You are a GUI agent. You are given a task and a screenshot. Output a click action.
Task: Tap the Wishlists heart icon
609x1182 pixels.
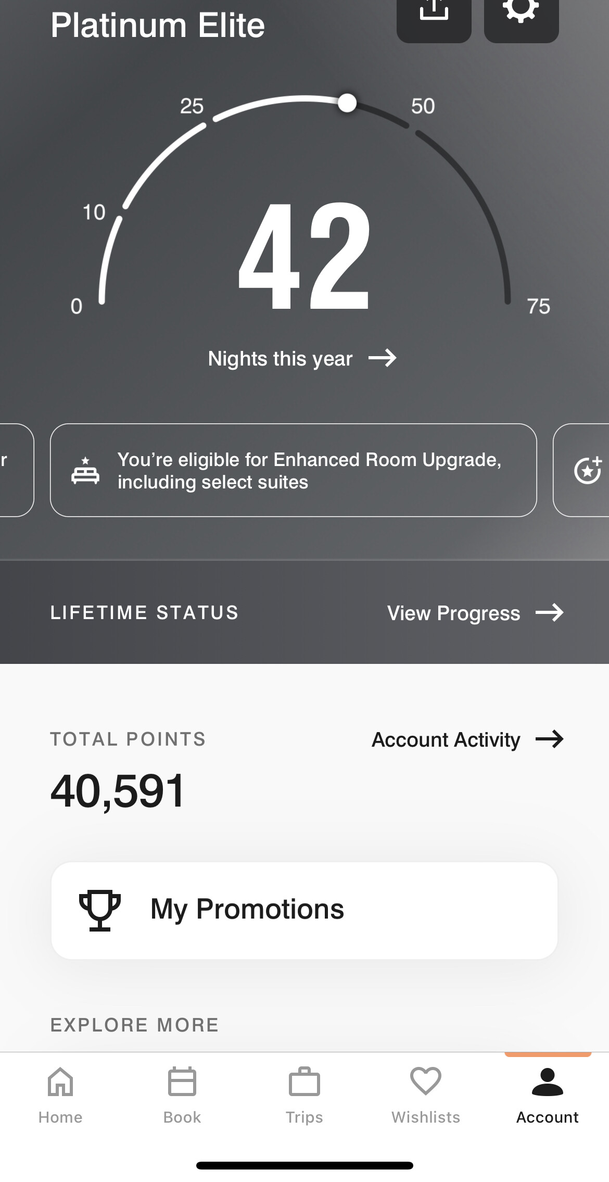(x=426, y=1082)
